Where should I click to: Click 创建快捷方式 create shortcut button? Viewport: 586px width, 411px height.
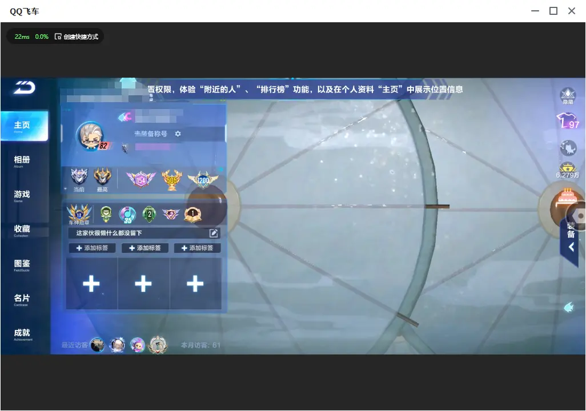click(77, 37)
